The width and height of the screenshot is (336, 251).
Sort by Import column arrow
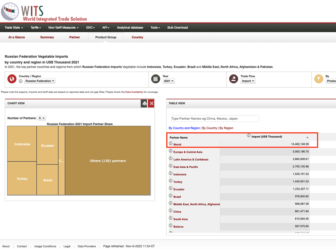pyautogui.click(x=307, y=138)
